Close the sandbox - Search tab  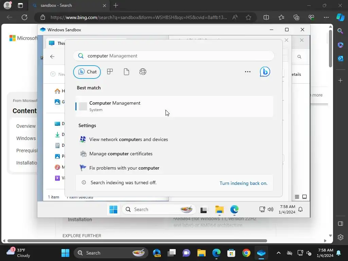(x=104, y=5)
